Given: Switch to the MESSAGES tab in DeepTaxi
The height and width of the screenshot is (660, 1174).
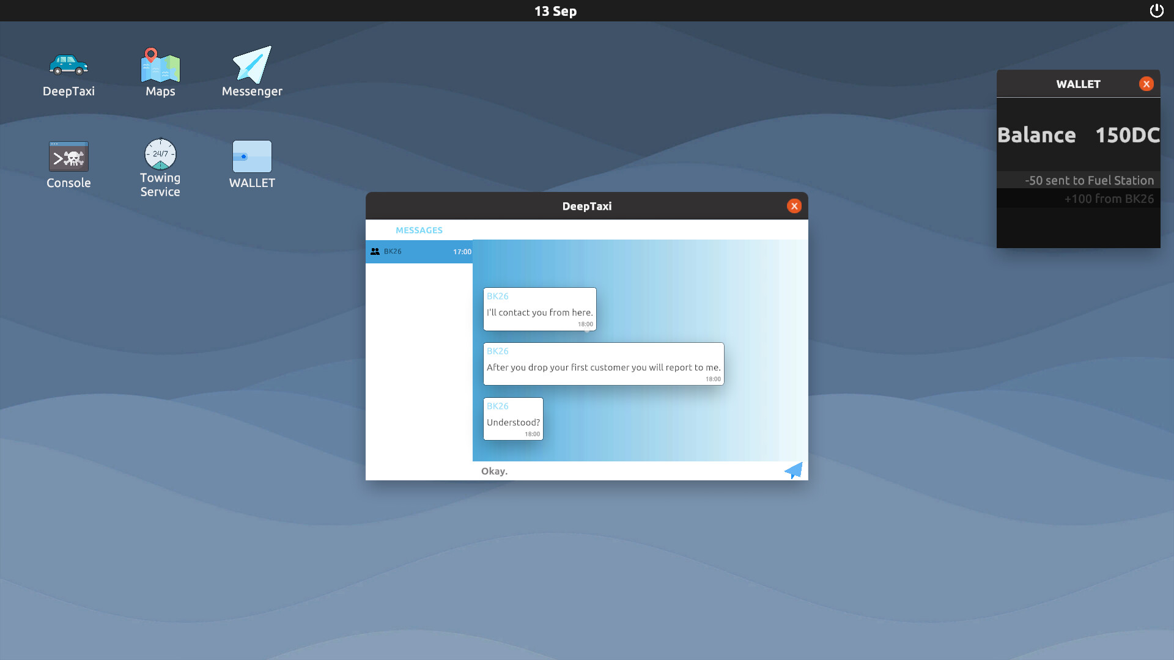Looking at the screenshot, I should (x=419, y=230).
